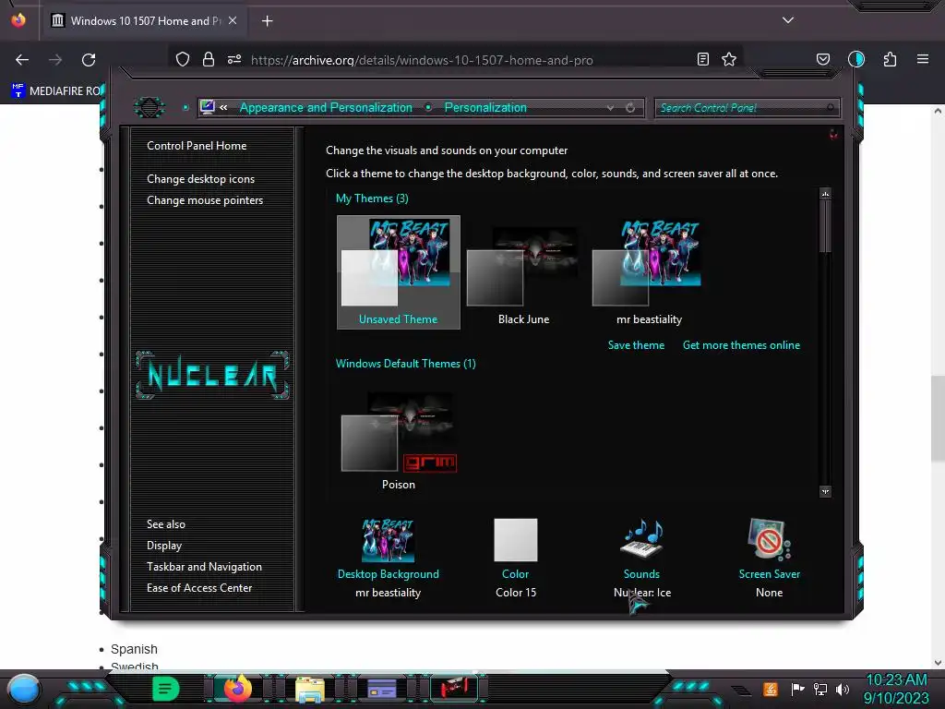Image resolution: width=945 pixels, height=709 pixels.
Task: Click the theme list scroll down arrow
Action: (x=825, y=491)
